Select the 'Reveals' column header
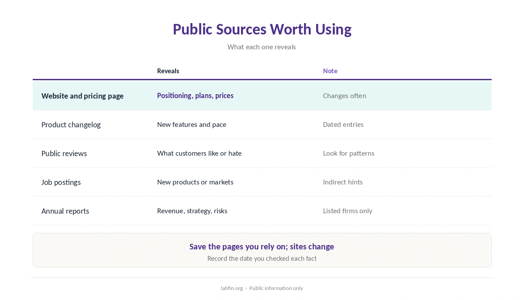Image resolution: width=524 pixels, height=300 pixels. tap(168, 71)
